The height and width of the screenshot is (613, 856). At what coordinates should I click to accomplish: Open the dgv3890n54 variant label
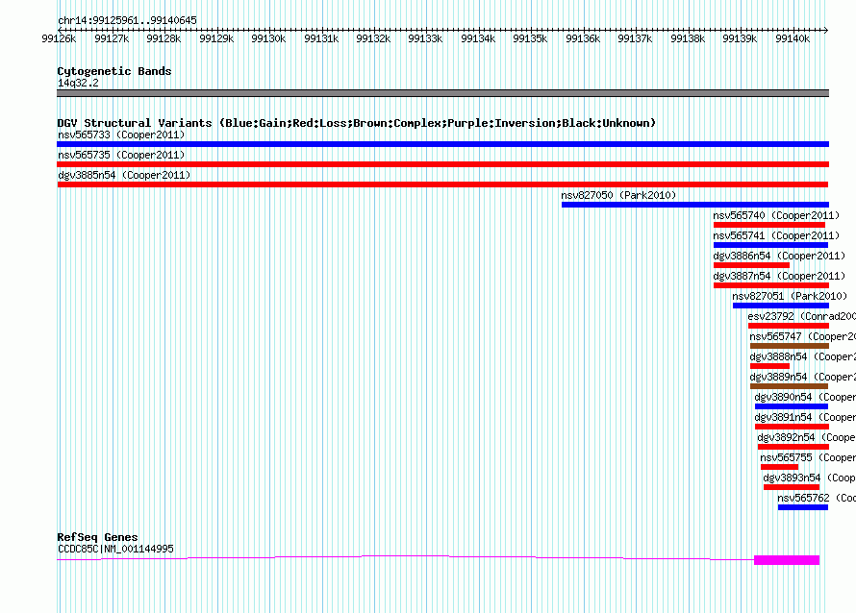pos(805,397)
